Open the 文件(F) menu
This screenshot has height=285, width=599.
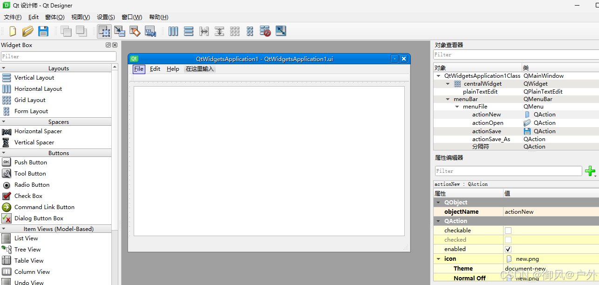point(13,17)
